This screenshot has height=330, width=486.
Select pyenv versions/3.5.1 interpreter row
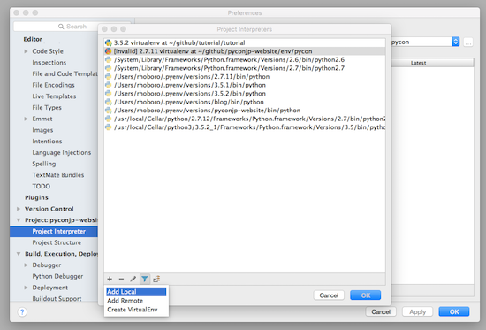pos(245,85)
